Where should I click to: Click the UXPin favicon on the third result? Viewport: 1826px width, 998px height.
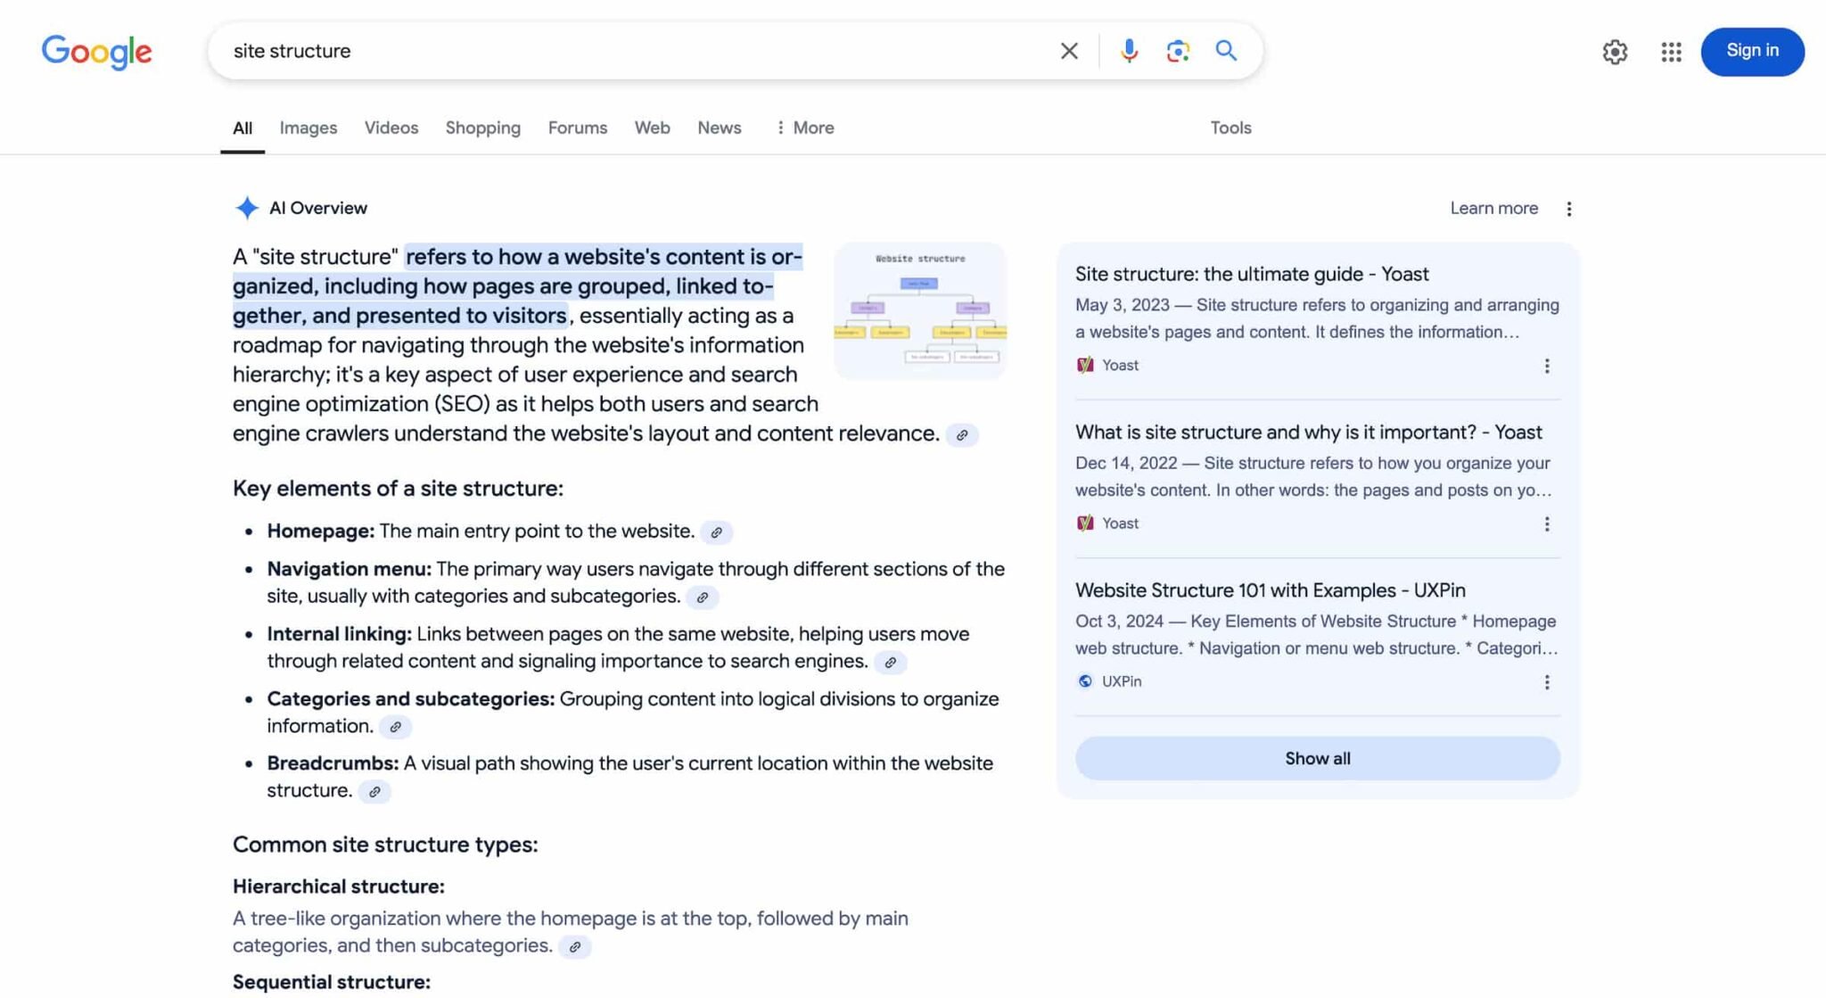coord(1084,680)
